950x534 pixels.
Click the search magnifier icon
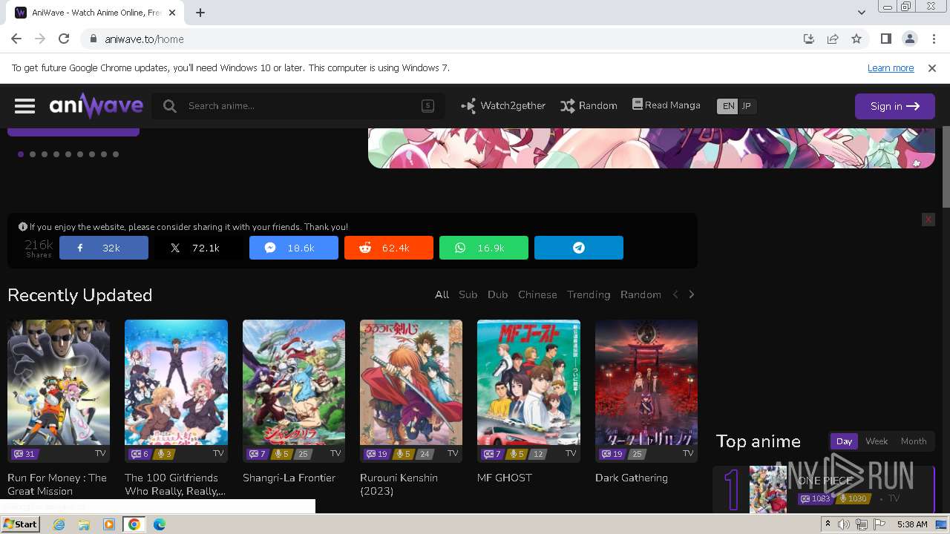point(170,106)
